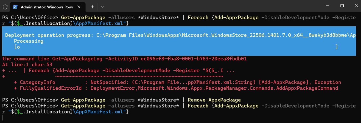Select the Administrator: Windows PowerShell tab

(x=47, y=7)
